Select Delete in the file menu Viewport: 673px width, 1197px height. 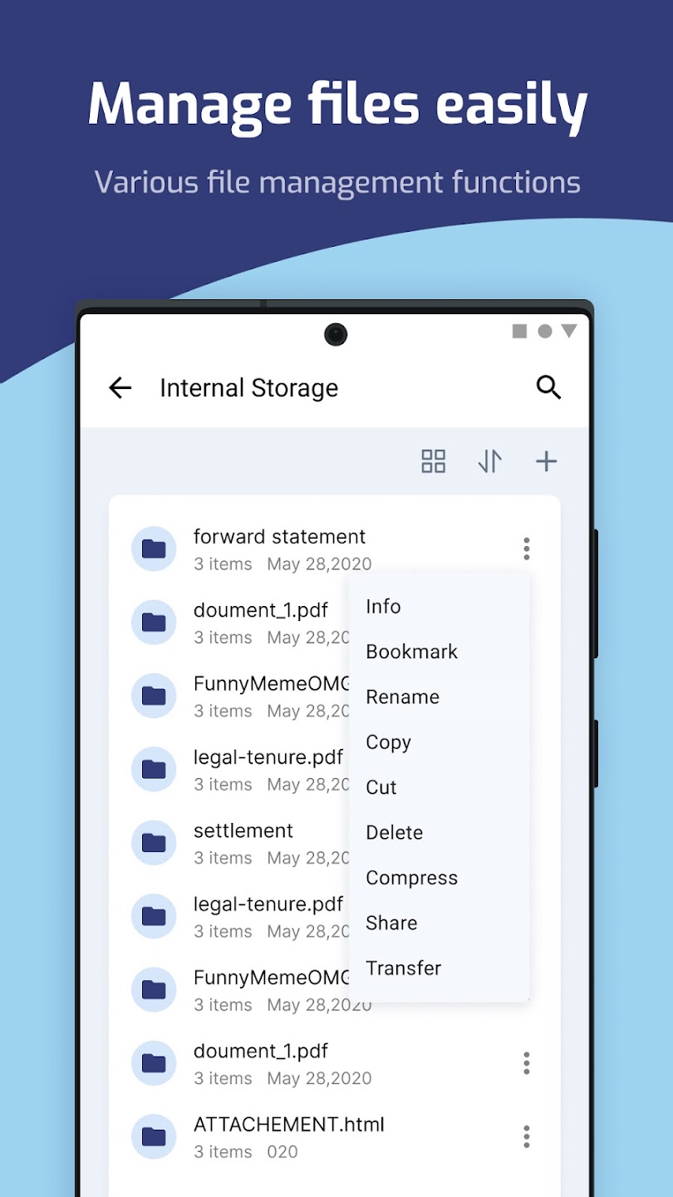pyautogui.click(x=394, y=832)
